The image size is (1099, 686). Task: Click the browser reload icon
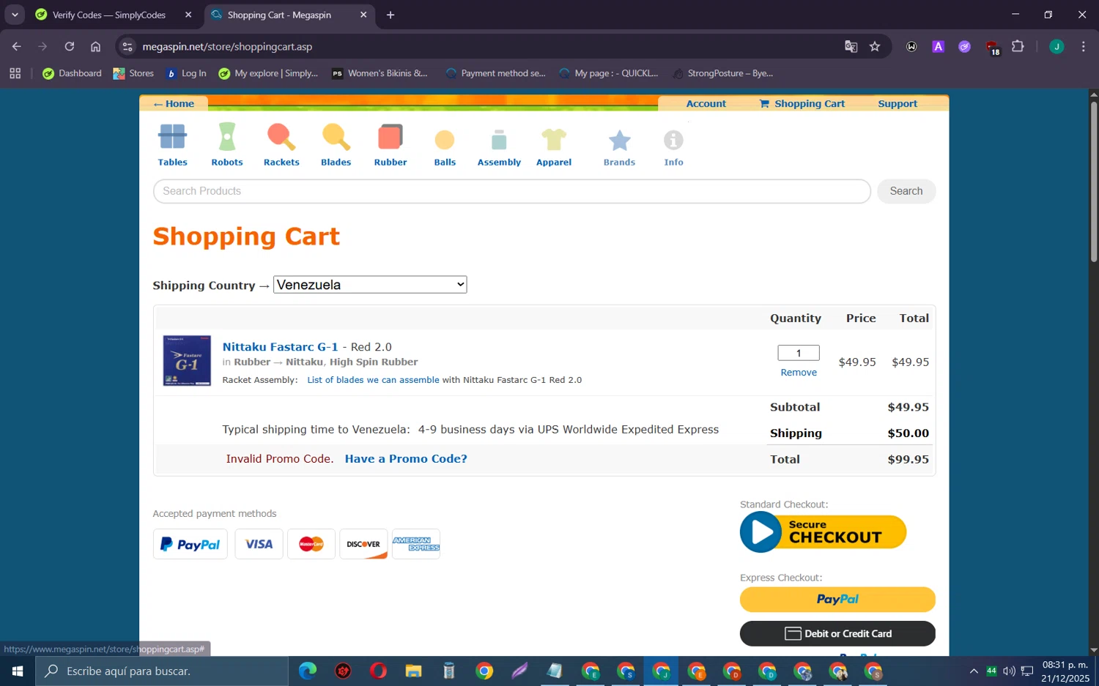[x=70, y=46]
